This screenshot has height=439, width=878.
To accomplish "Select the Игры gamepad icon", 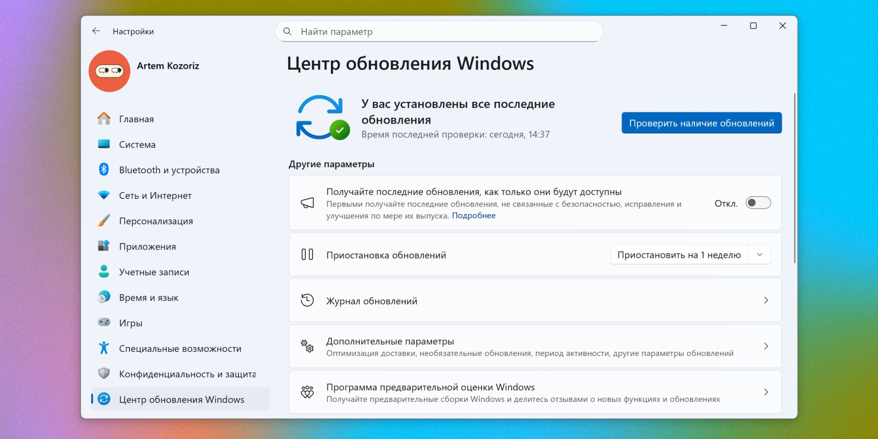I will click(x=104, y=322).
